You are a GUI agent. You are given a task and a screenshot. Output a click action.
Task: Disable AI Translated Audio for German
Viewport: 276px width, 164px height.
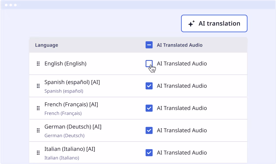click(x=149, y=130)
